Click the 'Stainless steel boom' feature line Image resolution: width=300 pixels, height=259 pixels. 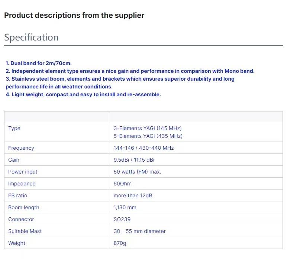tap(120, 82)
